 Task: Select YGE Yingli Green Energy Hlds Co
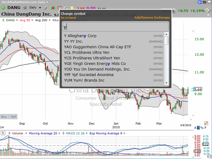(x=113, y=64)
